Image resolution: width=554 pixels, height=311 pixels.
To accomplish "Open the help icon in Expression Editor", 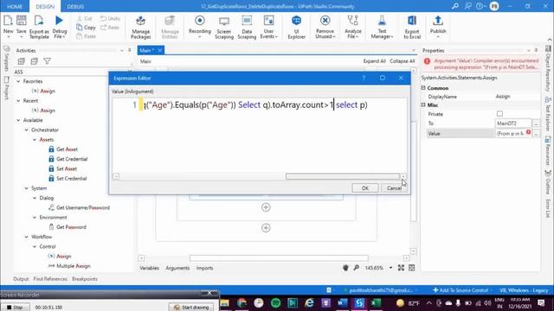I will pos(364,78).
